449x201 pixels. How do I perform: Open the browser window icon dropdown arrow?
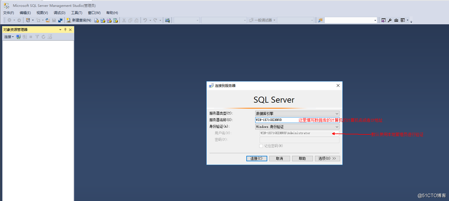(x=408, y=20)
